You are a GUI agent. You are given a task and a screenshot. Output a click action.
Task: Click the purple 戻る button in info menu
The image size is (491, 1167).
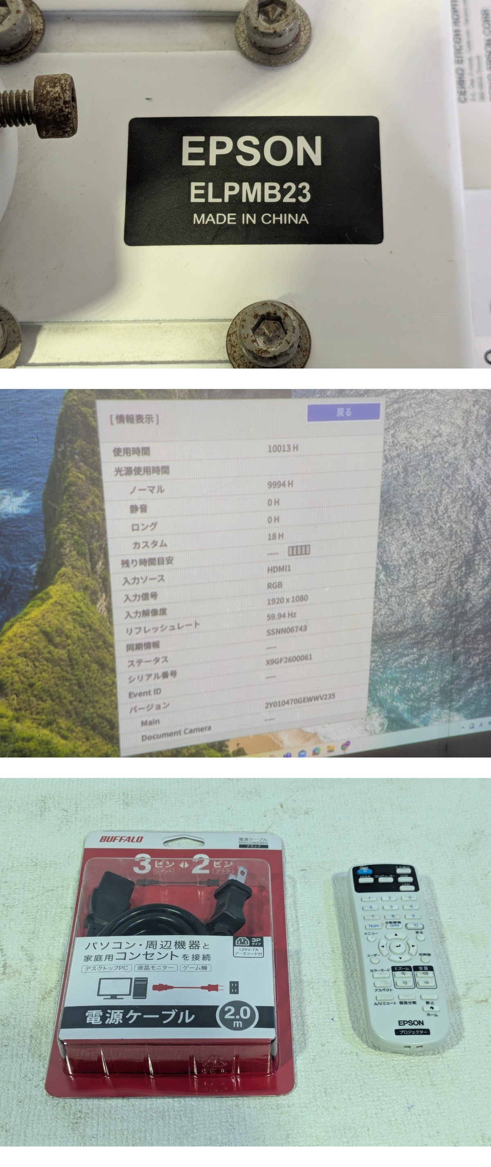point(343,412)
